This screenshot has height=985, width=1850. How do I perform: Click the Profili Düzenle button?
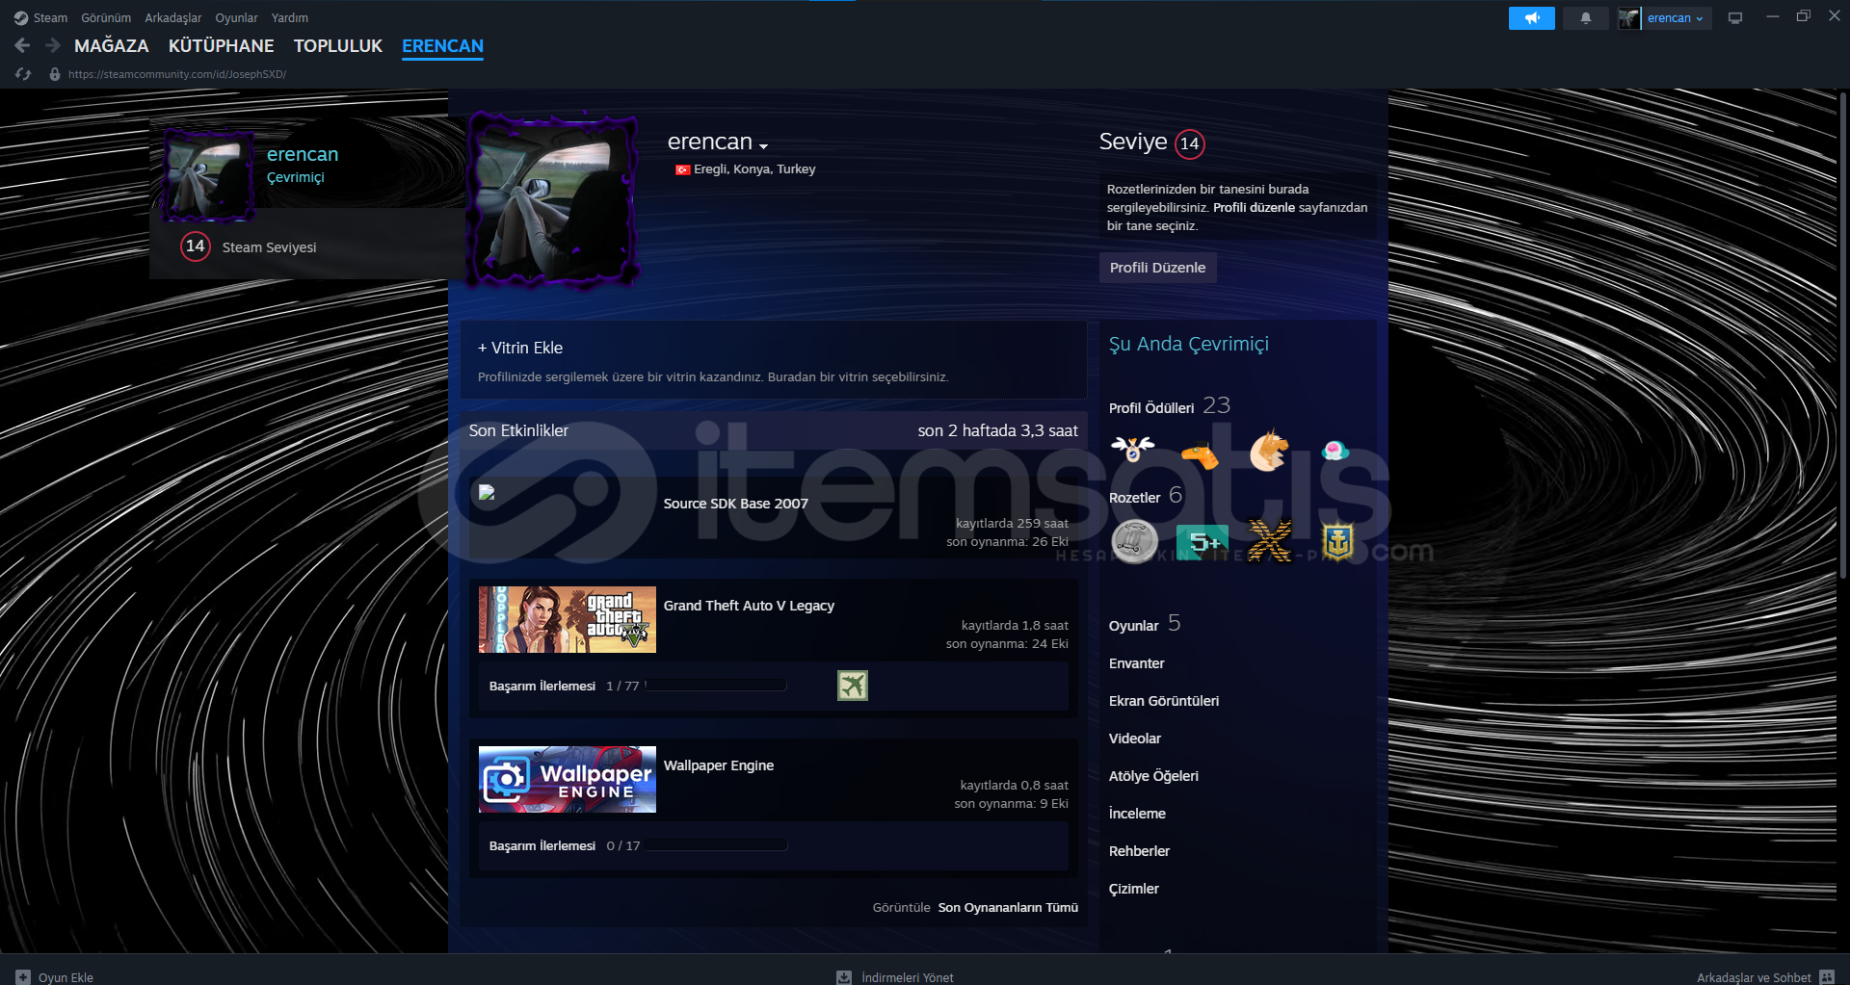coord(1157,267)
